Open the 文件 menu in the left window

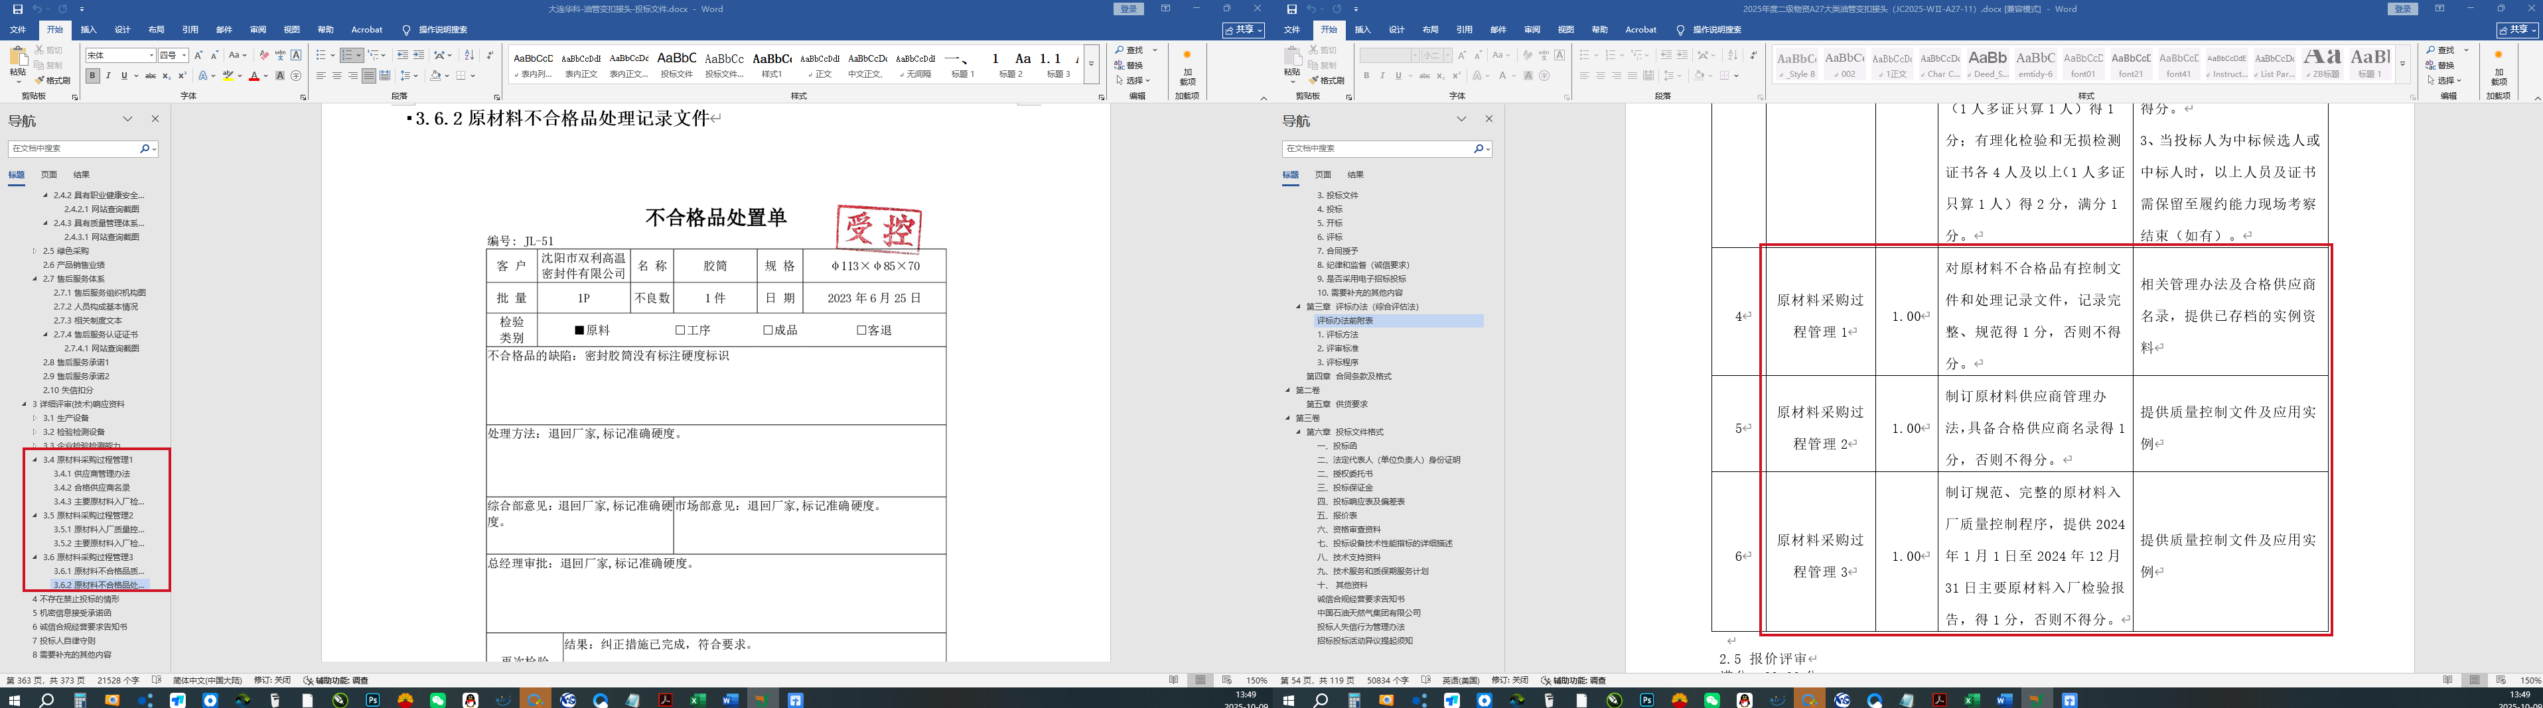(18, 30)
